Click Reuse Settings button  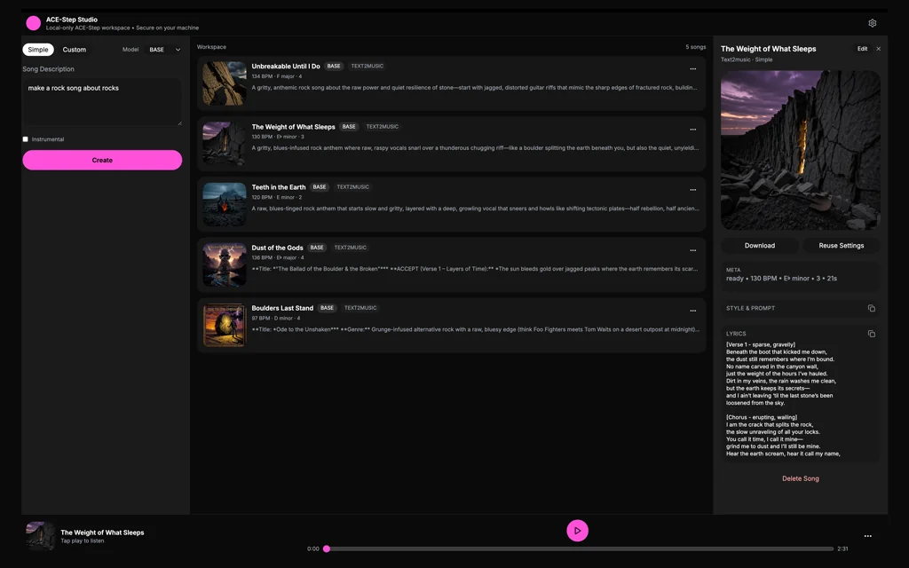tap(841, 245)
